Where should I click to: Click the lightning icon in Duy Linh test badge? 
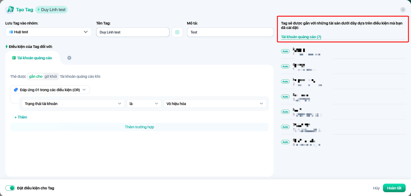pos(39,10)
